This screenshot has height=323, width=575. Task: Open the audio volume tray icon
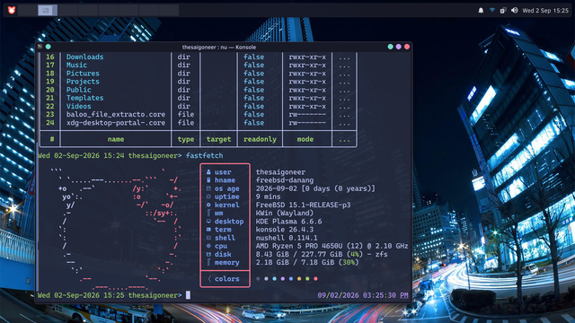(515, 11)
